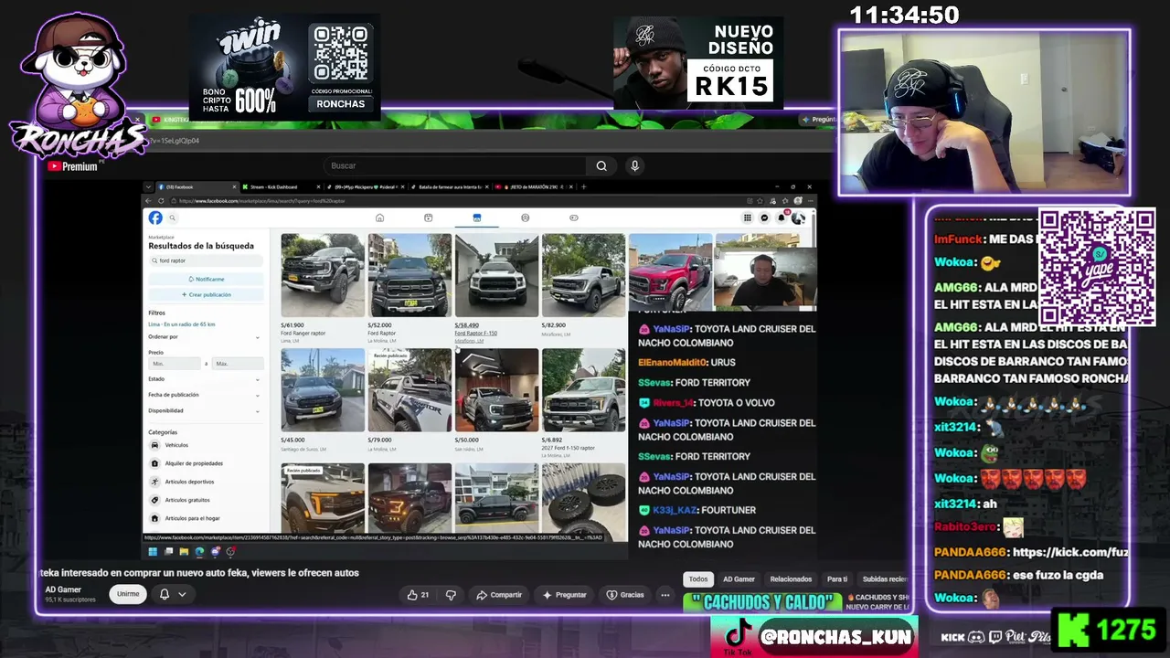Viewport: 1170px width, 658px height.
Task: Open the location filter link for Lima
Action: pos(182,324)
